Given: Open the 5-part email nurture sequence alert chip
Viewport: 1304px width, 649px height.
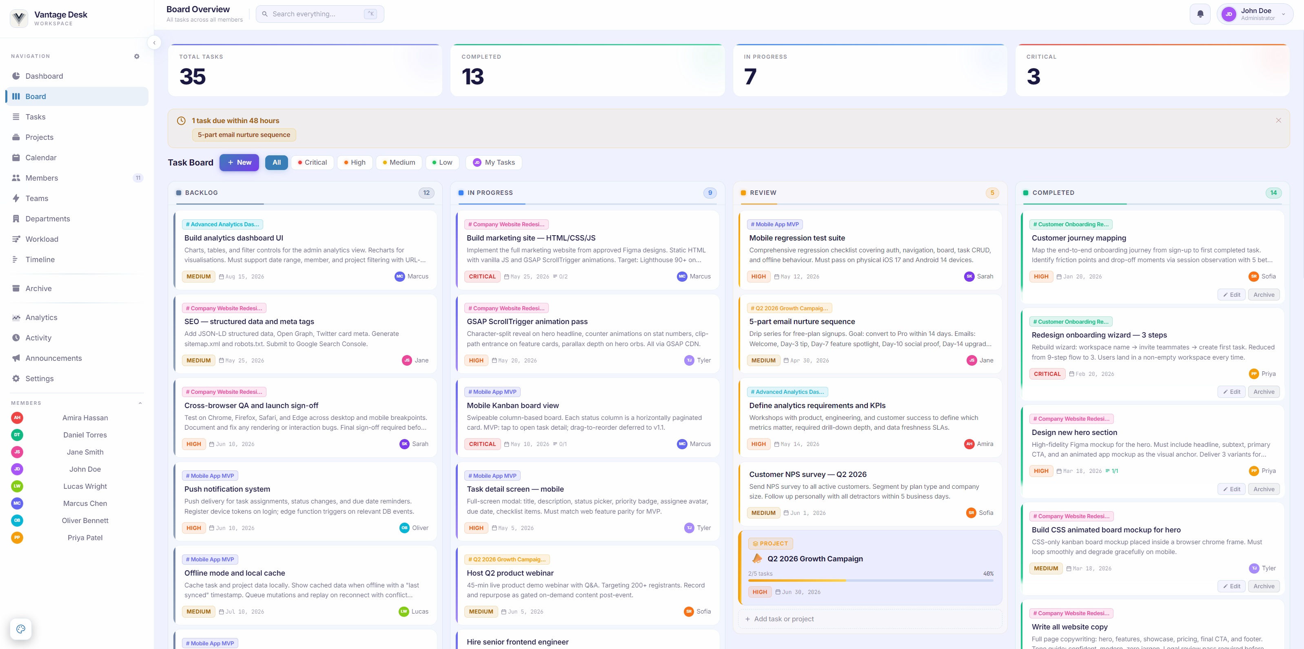Looking at the screenshot, I should coord(244,135).
